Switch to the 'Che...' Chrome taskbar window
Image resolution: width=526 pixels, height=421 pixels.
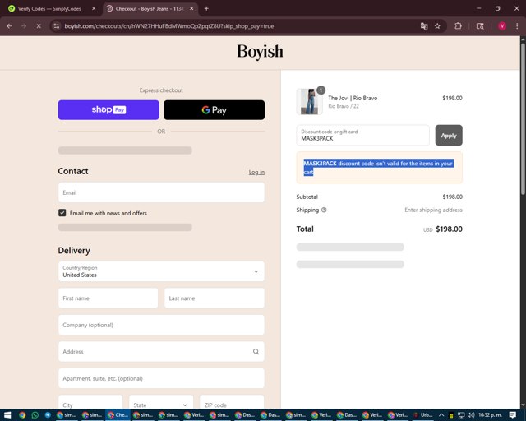click(118, 415)
